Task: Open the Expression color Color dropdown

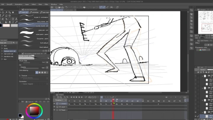Action: [x=203, y=50]
